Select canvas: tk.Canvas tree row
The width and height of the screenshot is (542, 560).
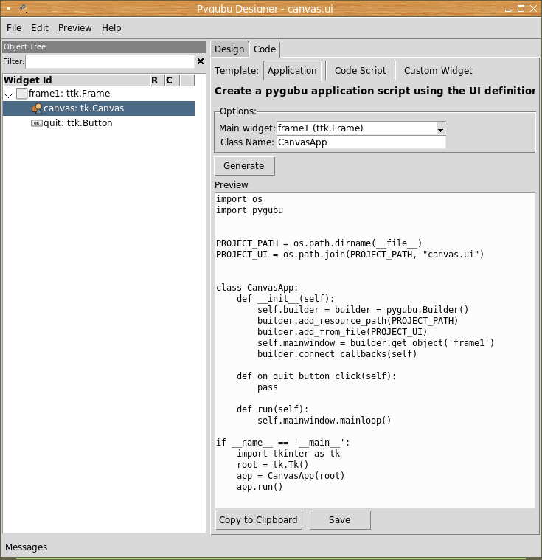[99, 108]
